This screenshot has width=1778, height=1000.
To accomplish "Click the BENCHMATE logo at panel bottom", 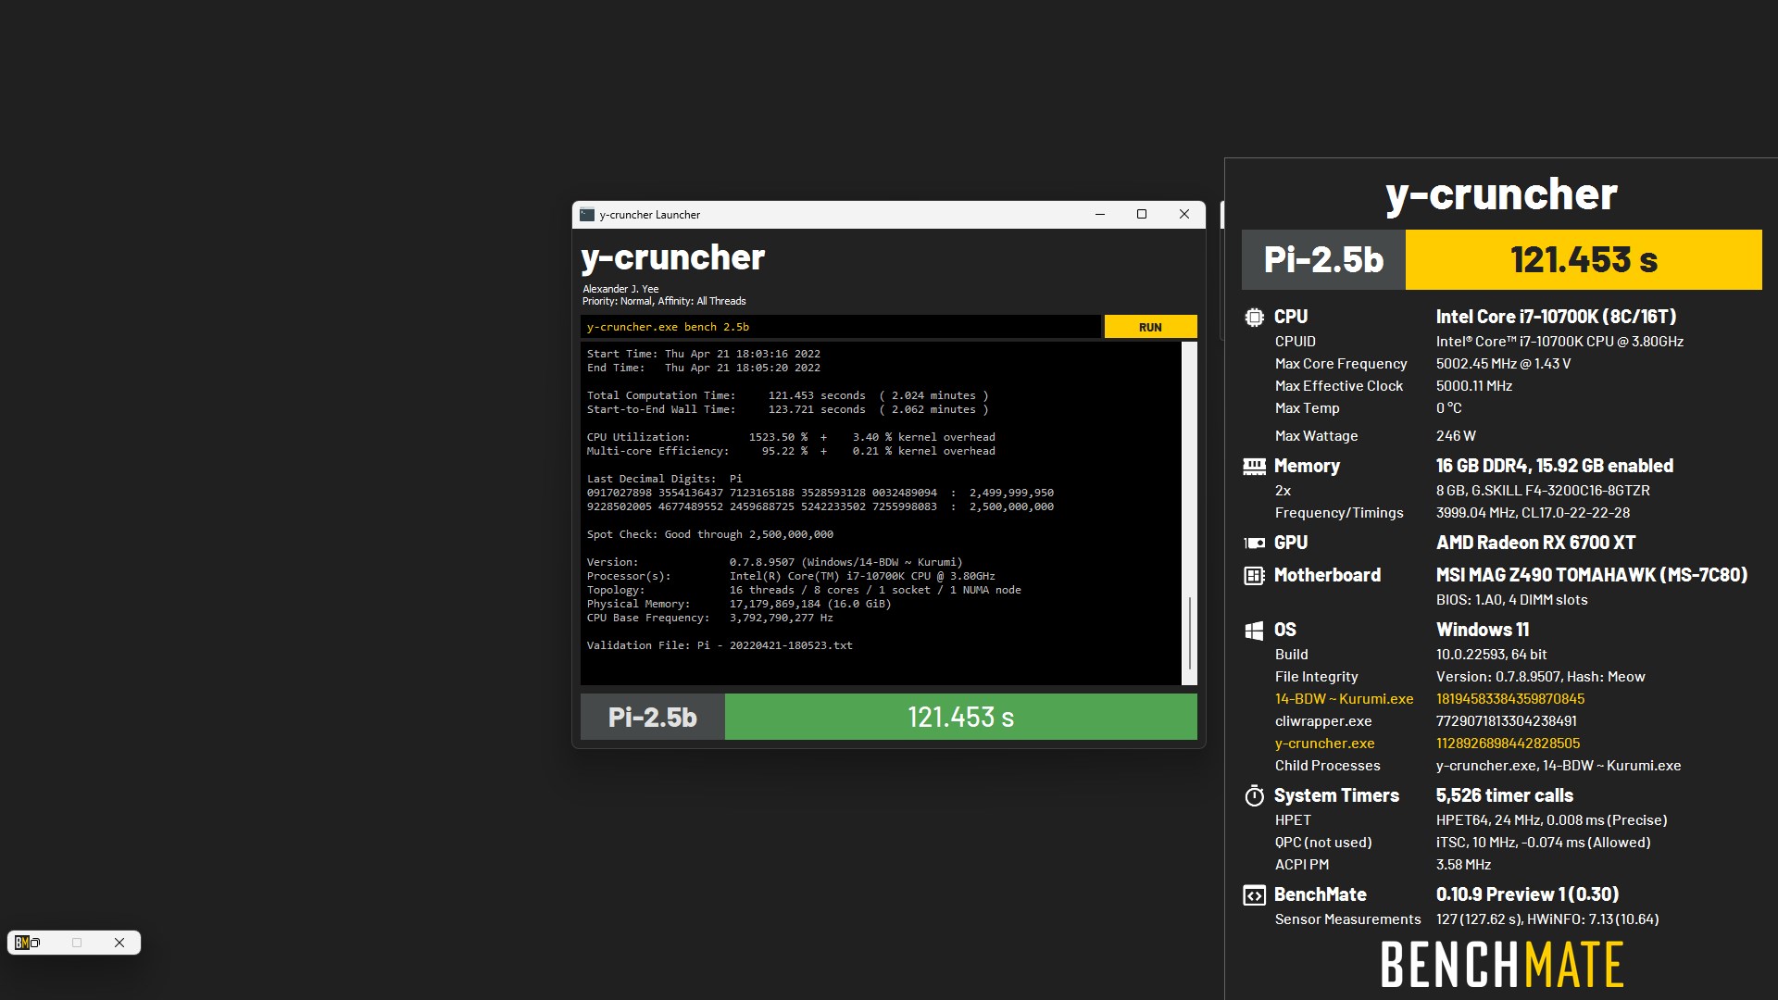I will (1502, 965).
